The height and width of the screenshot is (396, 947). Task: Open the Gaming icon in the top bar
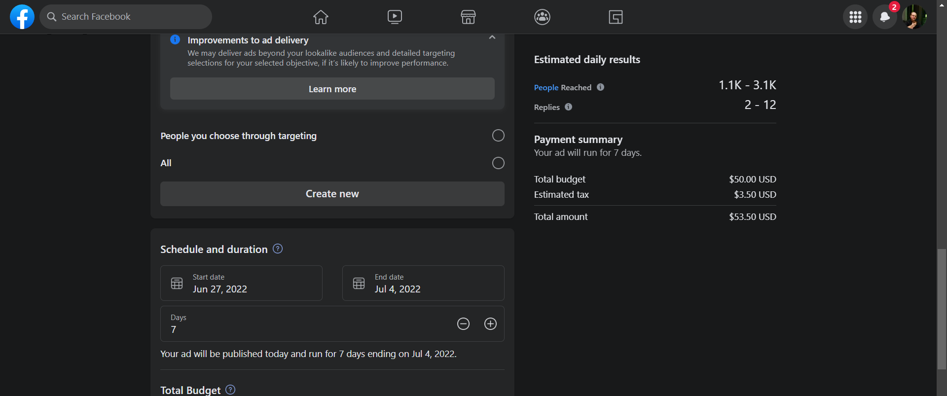616,17
